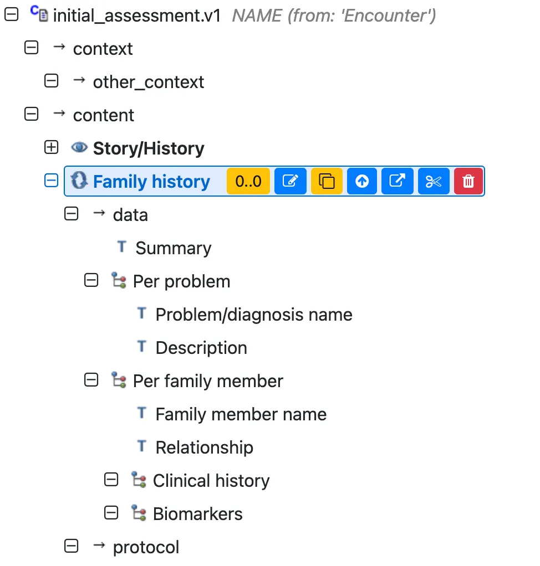540x566 pixels.
Task: Click the Per problem cluster icon
Action: coord(118,280)
